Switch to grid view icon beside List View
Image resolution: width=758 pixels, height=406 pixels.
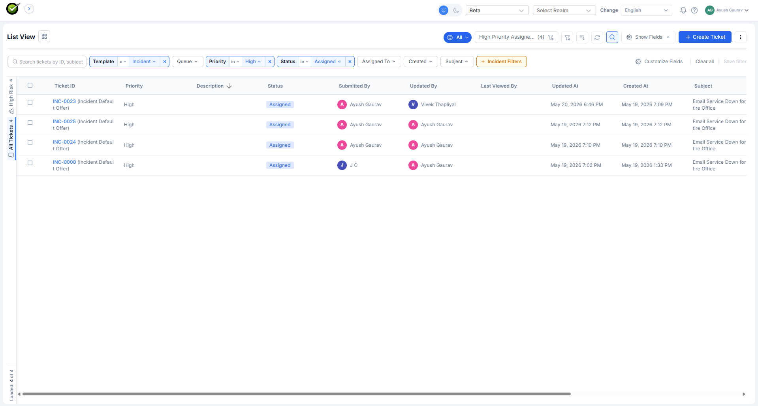44,36
